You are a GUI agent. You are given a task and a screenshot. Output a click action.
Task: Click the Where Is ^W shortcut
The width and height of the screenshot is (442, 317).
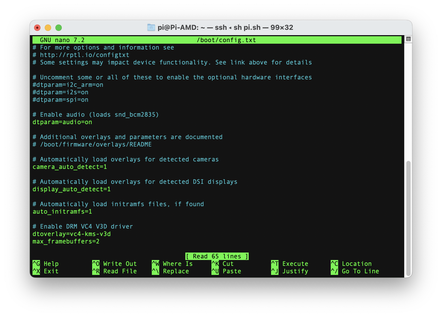(173, 264)
